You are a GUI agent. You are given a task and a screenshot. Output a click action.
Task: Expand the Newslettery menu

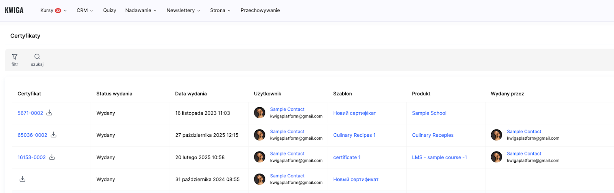(x=183, y=10)
